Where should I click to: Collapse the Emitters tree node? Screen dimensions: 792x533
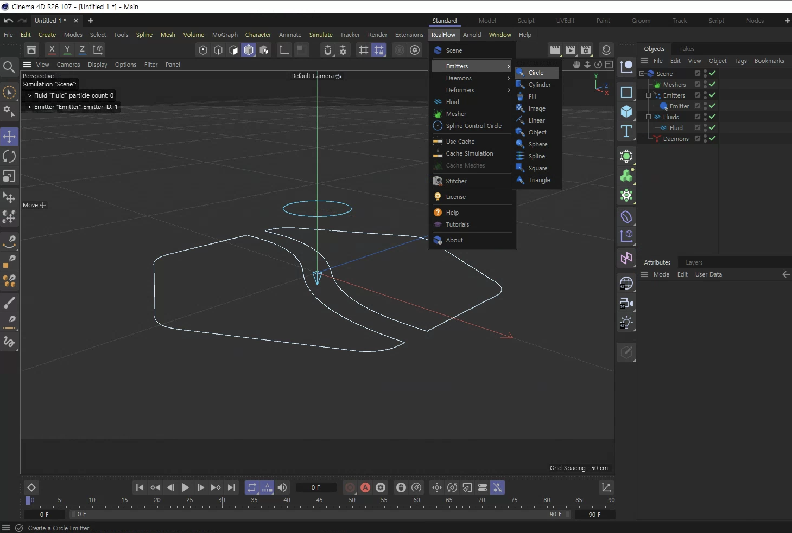(648, 95)
